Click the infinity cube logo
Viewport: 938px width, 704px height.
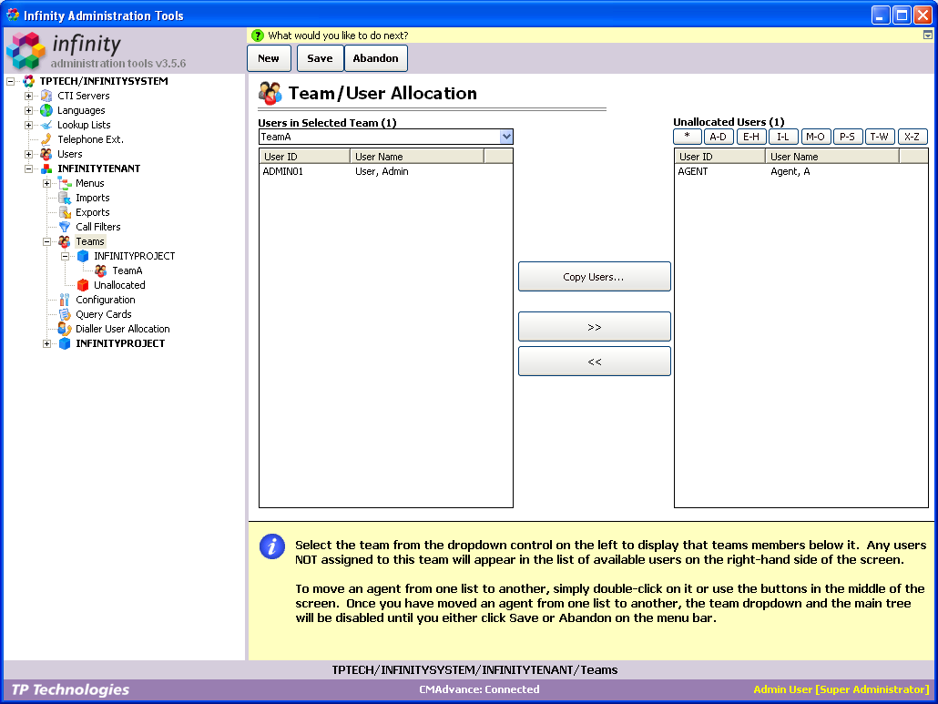click(x=25, y=51)
